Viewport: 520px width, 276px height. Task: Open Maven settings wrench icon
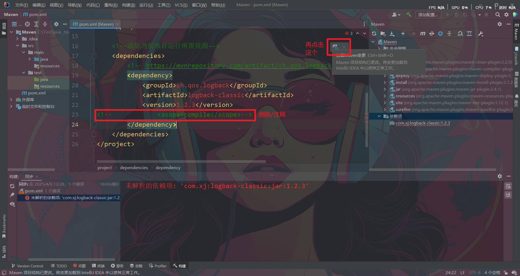pos(481,34)
